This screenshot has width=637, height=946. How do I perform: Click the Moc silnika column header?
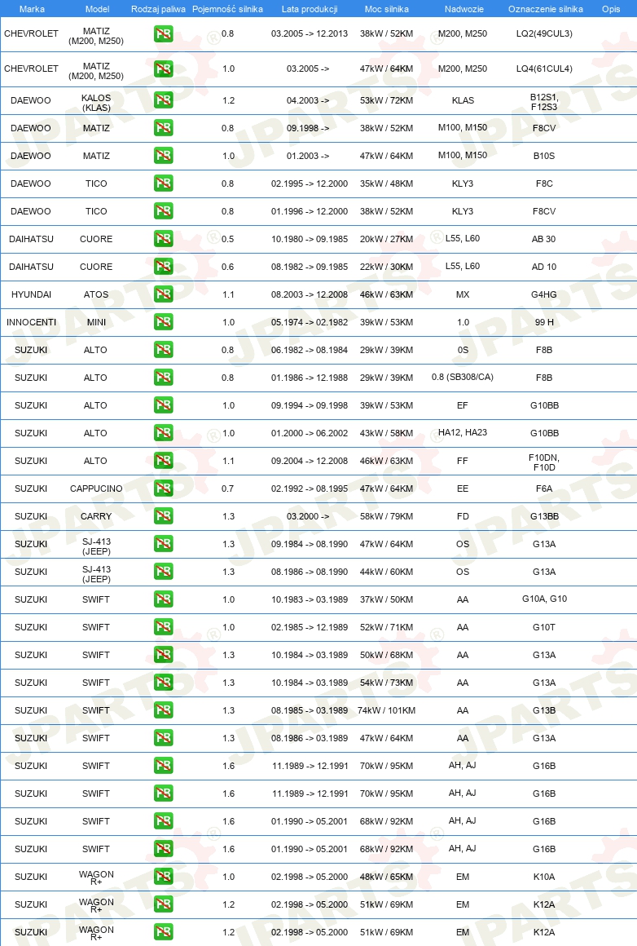[x=386, y=9]
